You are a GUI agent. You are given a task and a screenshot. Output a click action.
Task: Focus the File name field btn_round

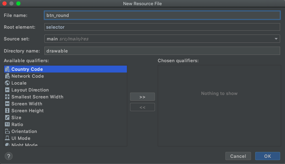(162, 15)
